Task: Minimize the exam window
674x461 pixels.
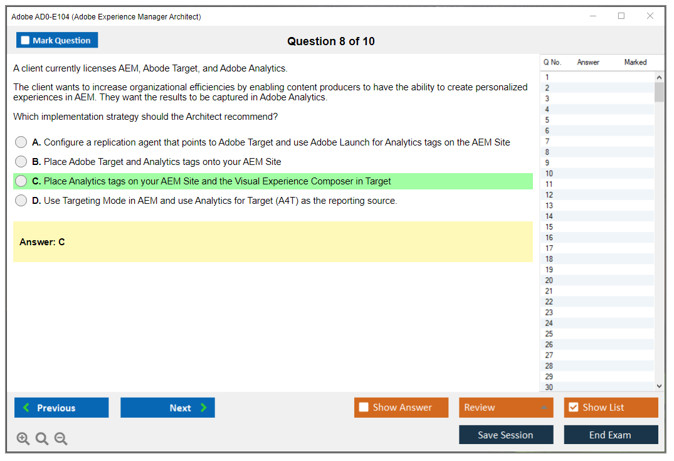Action: pos(592,16)
